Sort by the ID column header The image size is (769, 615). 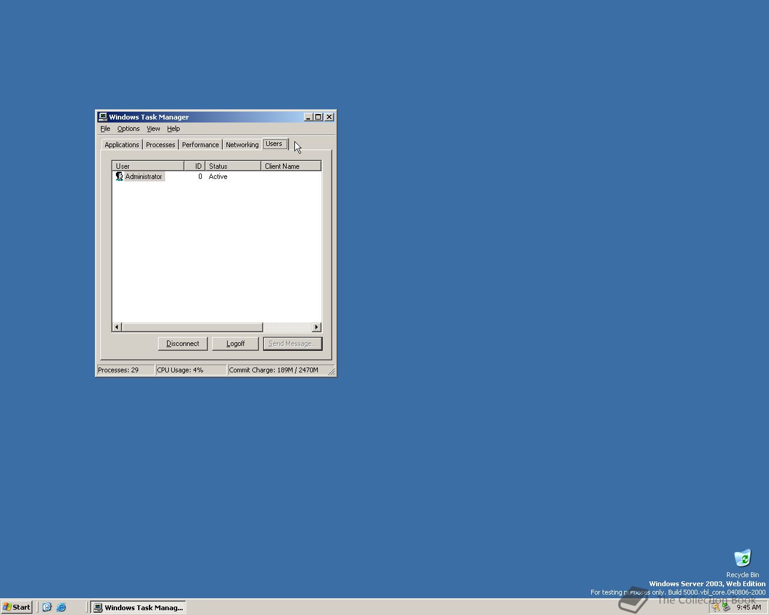tap(195, 166)
